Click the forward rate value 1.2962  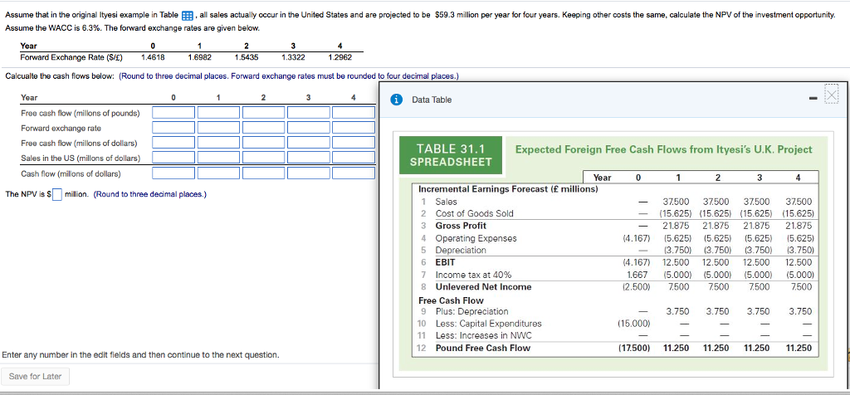click(x=340, y=56)
